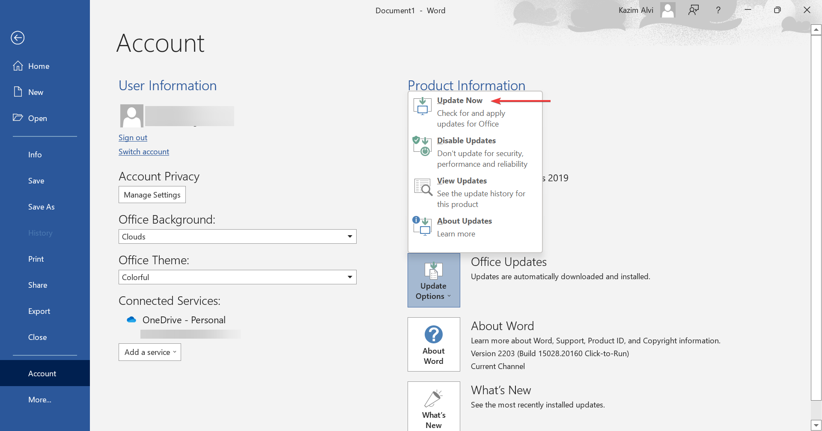Click the Update Now icon

(x=422, y=106)
